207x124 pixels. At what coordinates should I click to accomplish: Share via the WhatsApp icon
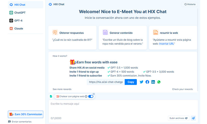click(x=159, y=82)
